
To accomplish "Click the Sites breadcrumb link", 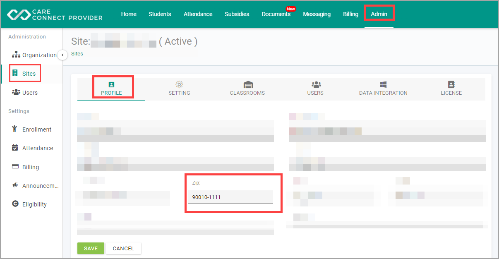I will [77, 54].
